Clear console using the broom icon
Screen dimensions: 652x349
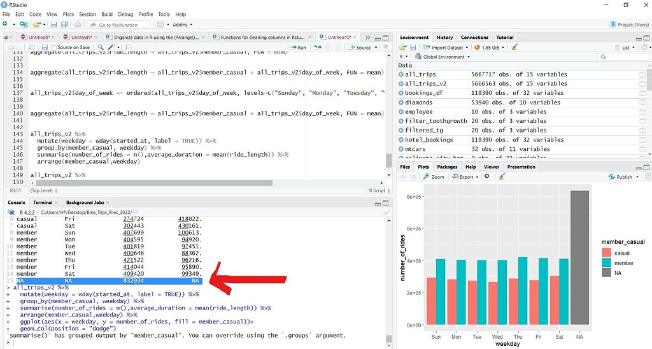(386, 211)
